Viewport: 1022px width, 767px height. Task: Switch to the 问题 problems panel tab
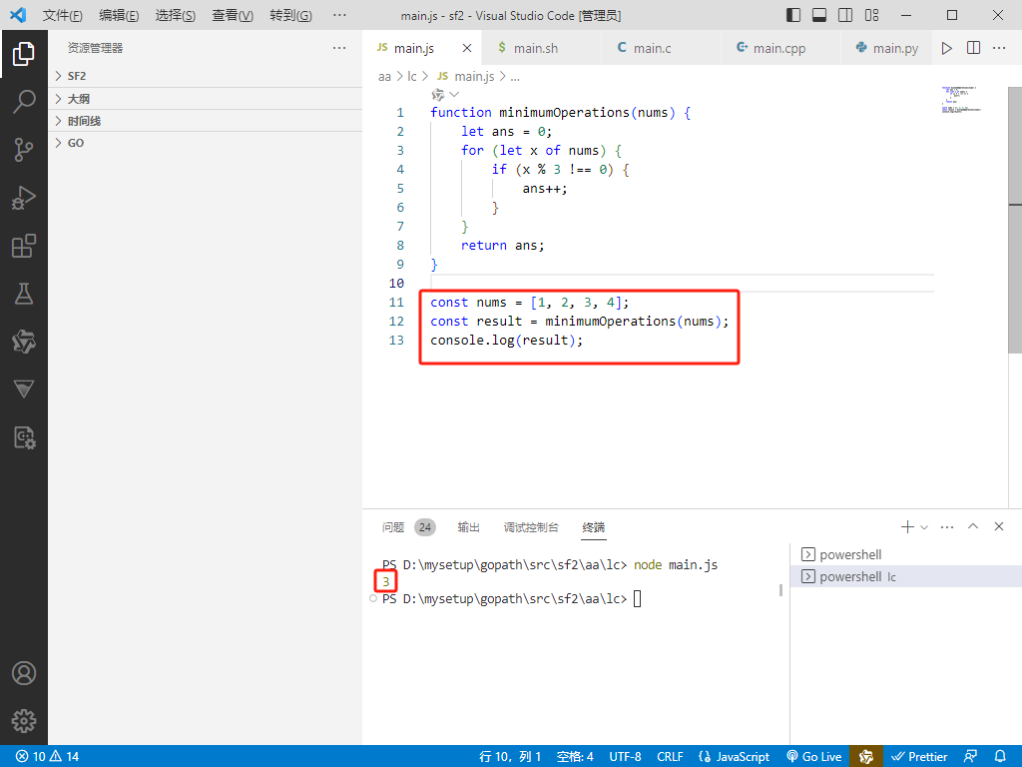tap(408, 527)
